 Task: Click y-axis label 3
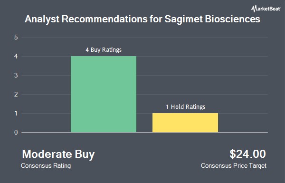coord(16,75)
